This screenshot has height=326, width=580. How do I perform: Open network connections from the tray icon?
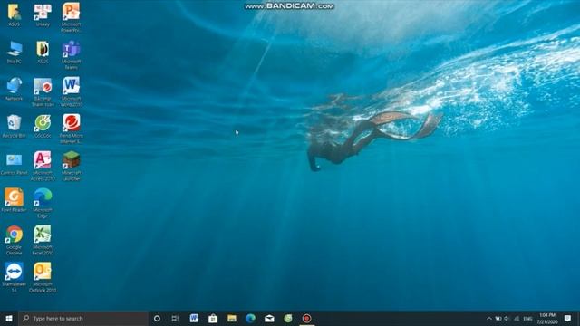point(517,319)
